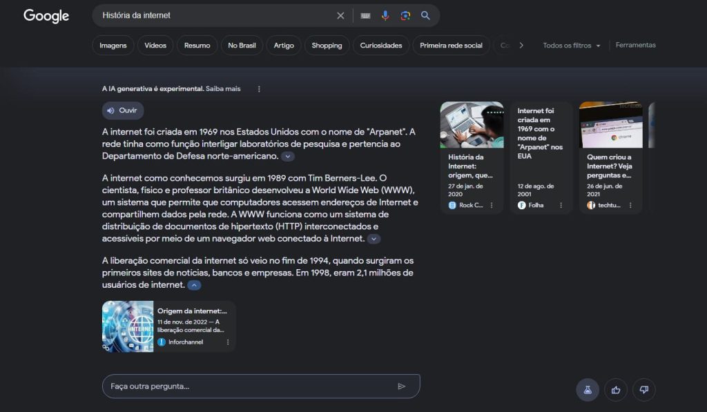
Task: Click the Folha source icon
Action: 522,205
